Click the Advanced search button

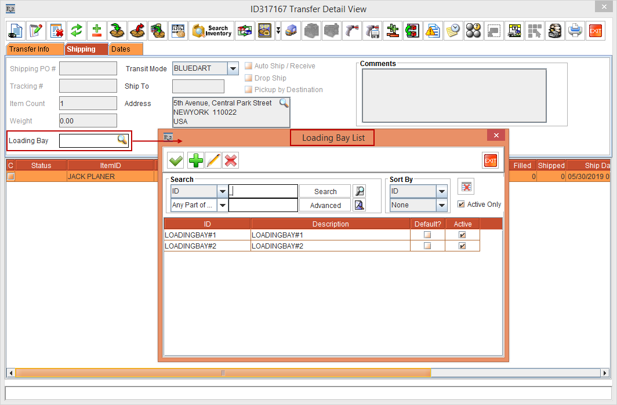click(x=325, y=205)
